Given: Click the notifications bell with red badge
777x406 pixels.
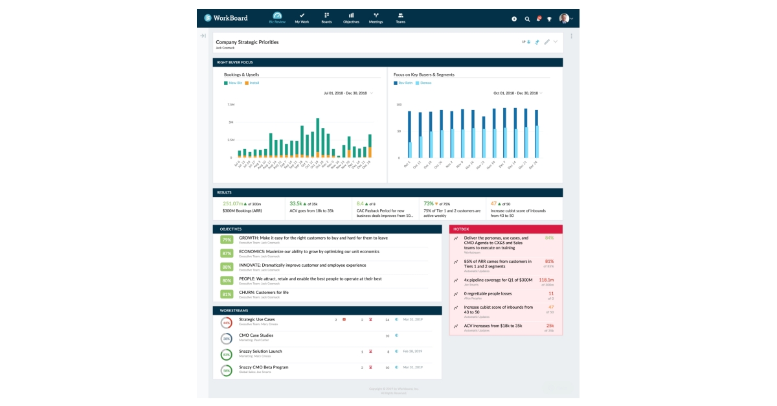Looking at the screenshot, I should coord(539,19).
